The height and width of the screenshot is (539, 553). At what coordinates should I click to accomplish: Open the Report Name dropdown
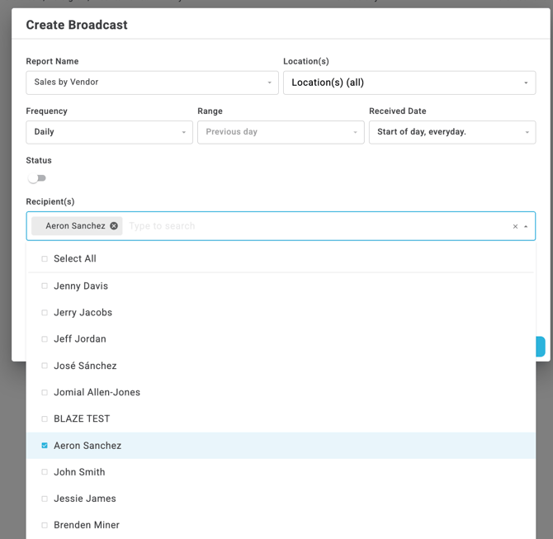tap(153, 83)
